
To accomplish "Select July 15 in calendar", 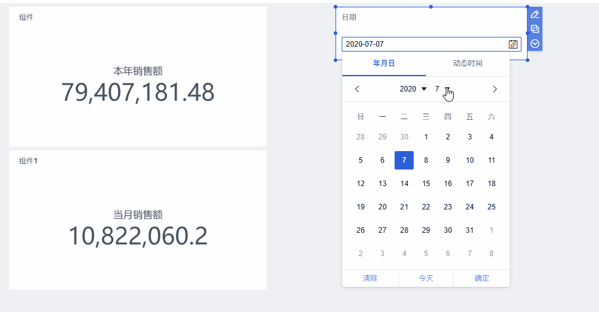I will [x=426, y=184].
